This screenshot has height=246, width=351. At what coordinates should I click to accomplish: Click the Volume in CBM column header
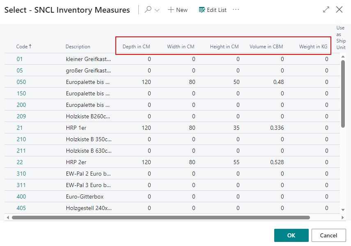[x=266, y=47]
